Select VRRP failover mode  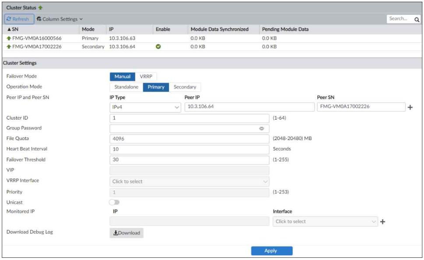pyautogui.click(x=146, y=76)
